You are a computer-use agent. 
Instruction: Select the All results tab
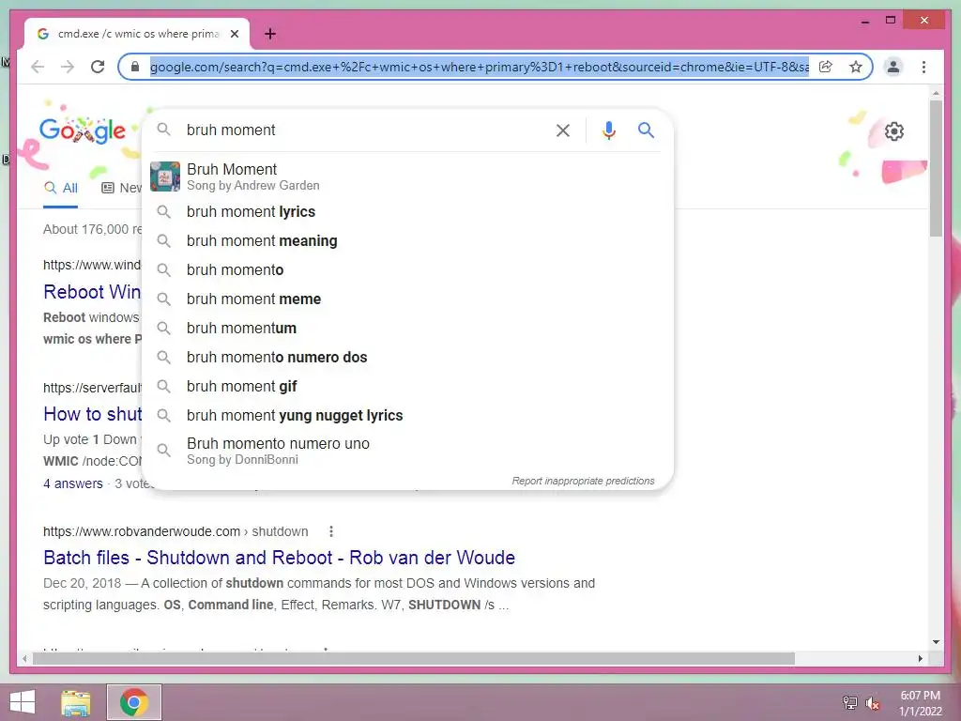tap(61, 188)
